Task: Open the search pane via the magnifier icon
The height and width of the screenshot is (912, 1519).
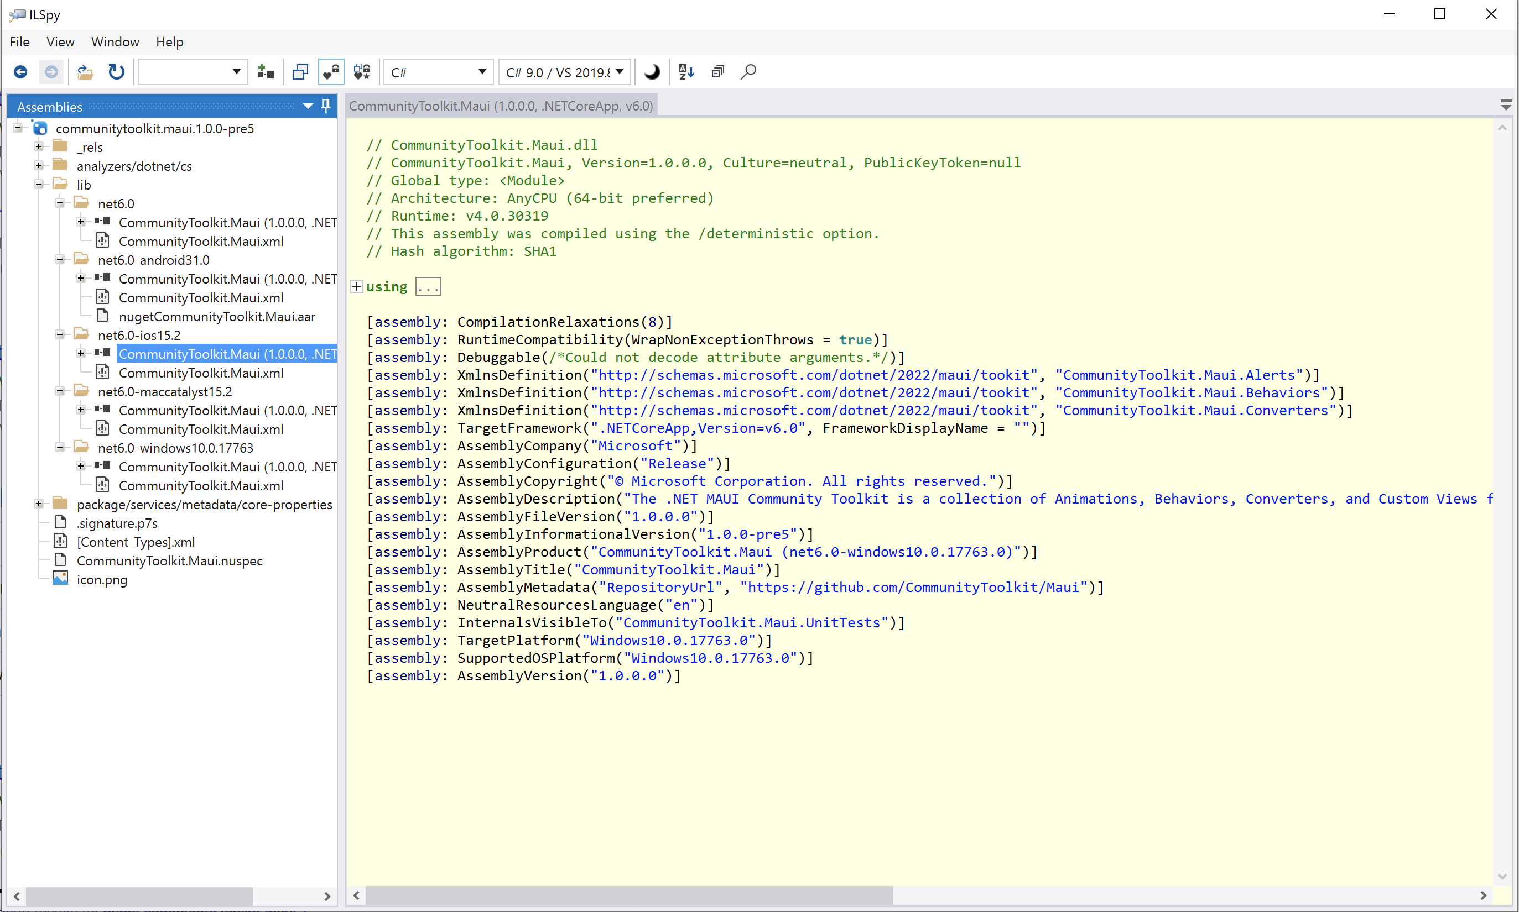Action: coord(749,71)
